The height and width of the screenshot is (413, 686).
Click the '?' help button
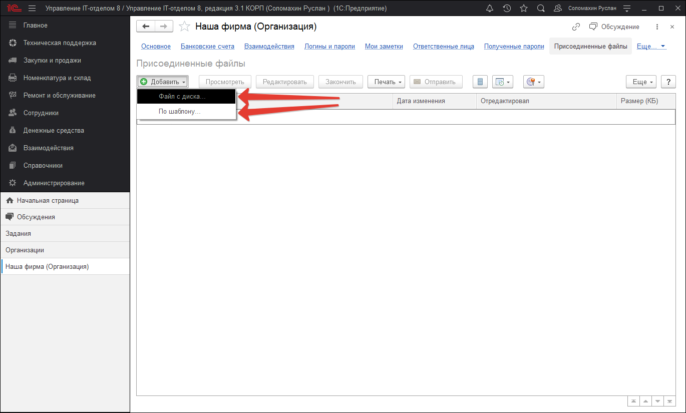668,82
